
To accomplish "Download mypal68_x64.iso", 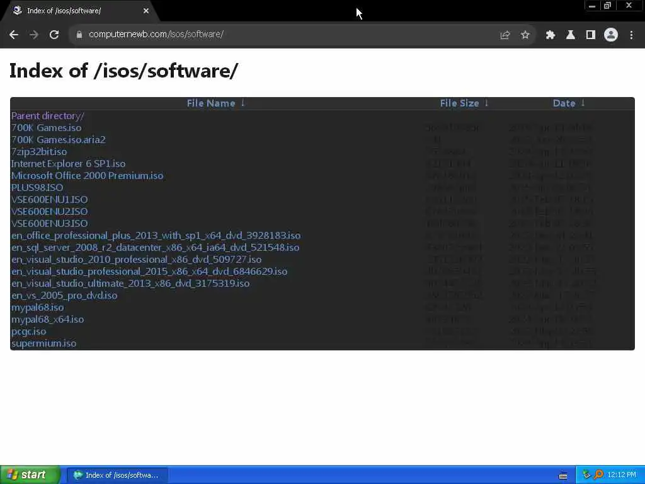I will [47, 319].
